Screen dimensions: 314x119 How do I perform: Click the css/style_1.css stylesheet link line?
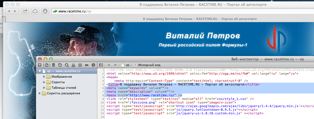tap(180, 99)
